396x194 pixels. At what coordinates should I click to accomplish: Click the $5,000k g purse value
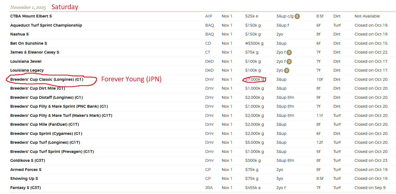(x=254, y=142)
